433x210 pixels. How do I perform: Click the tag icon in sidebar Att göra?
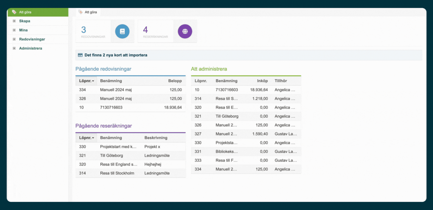tap(14, 12)
